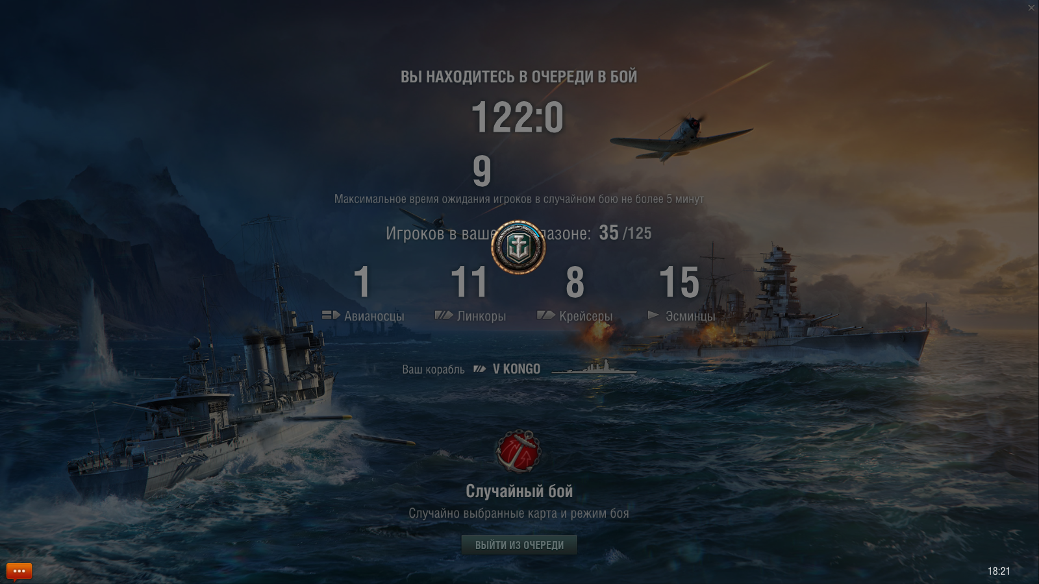
Task: Click the battleship type icon before V KONGO
Action: (479, 369)
